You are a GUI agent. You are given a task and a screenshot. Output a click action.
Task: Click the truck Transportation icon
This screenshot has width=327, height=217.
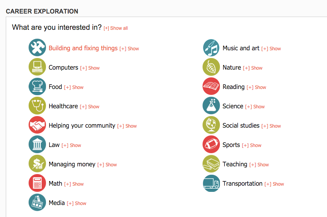211,183
